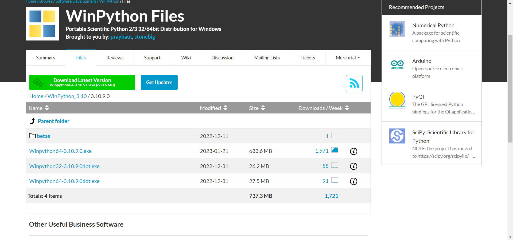Click the SciPy project icon
The image size is (513, 240).
(x=397, y=136)
